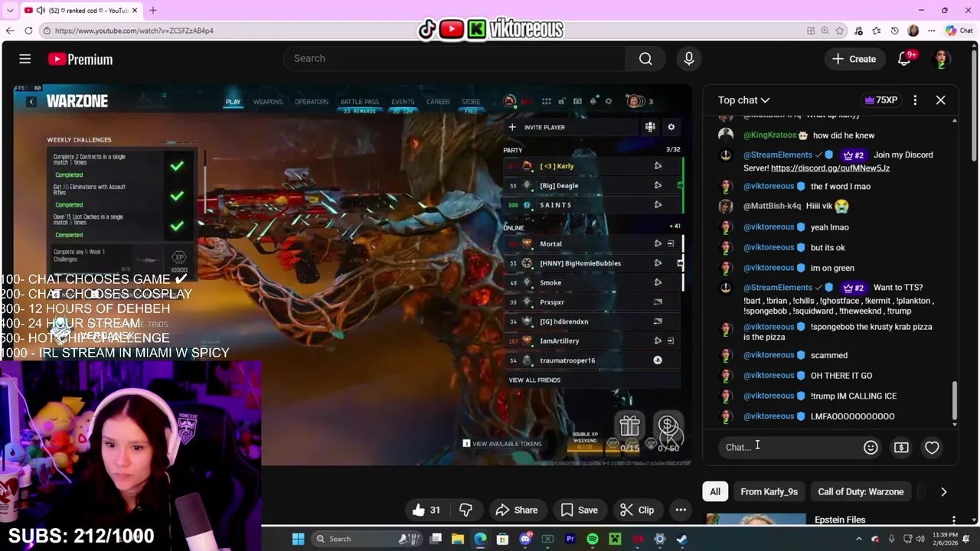Open YouTube notifications bell
The width and height of the screenshot is (980, 551).
[904, 59]
